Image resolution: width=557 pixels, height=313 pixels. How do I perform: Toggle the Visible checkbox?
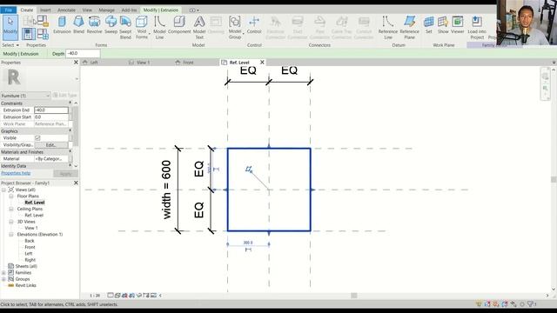coord(37,137)
